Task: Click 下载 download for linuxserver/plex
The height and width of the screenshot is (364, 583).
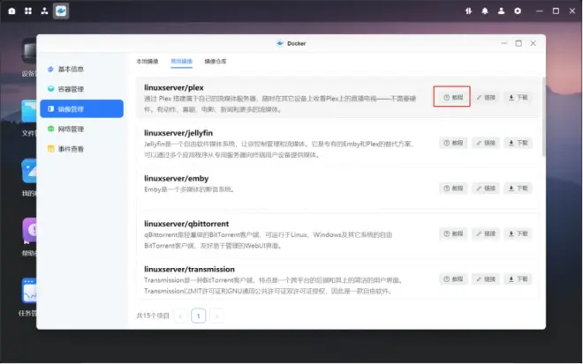Action: pos(519,98)
